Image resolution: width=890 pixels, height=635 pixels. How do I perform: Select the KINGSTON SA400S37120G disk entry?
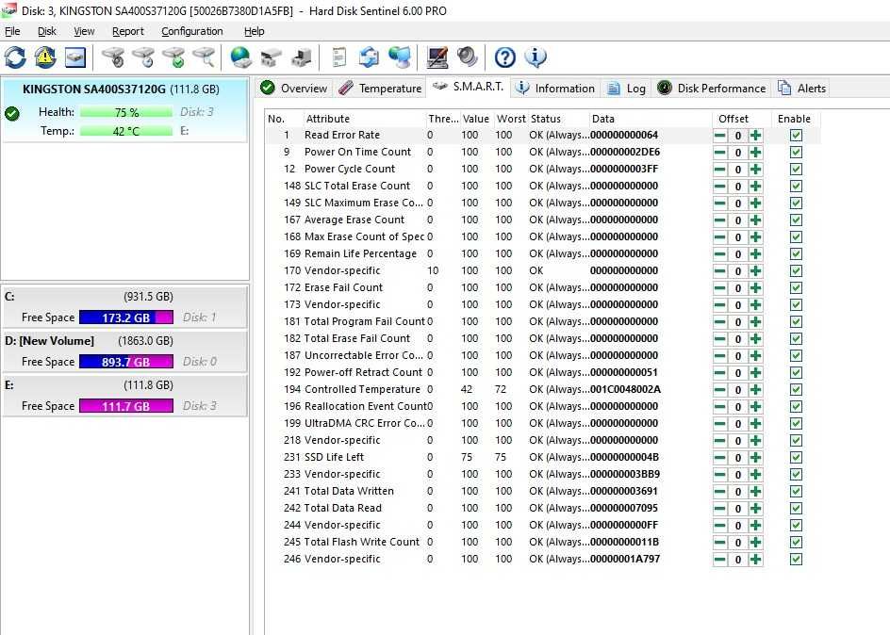(x=125, y=110)
